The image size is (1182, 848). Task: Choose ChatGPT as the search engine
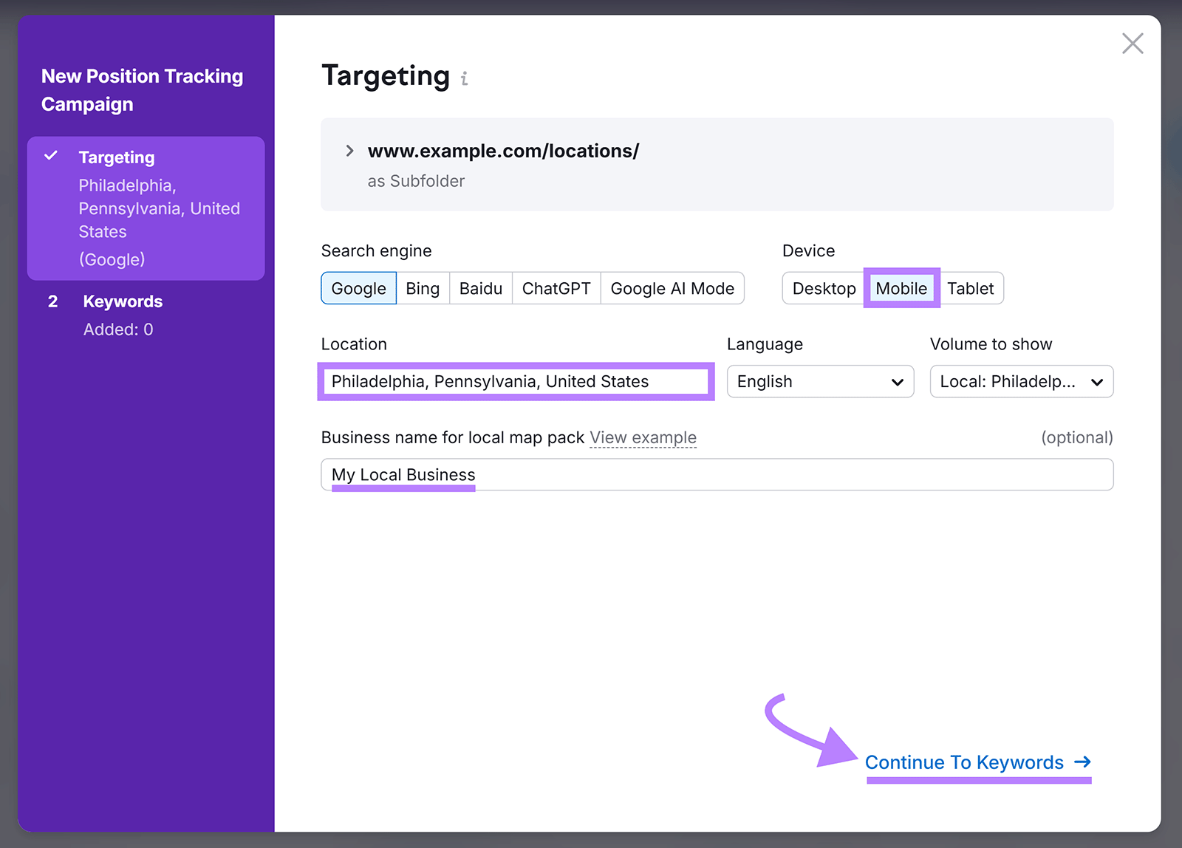556,288
